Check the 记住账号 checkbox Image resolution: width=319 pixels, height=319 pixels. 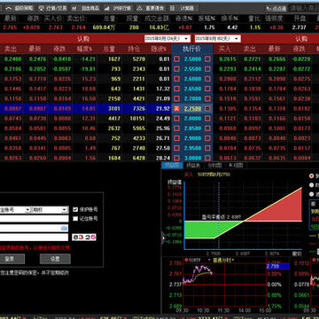[75, 219]
